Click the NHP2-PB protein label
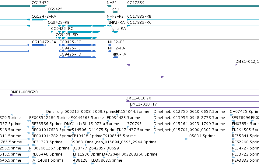Screen dimensions: 259x165 point(116,42)
